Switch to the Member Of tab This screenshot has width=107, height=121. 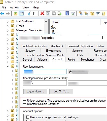click(57, 46)
